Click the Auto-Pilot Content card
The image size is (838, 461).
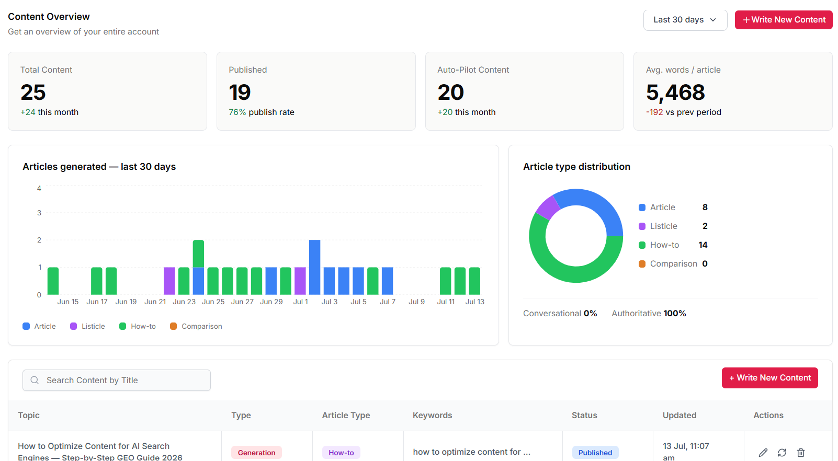525,91
